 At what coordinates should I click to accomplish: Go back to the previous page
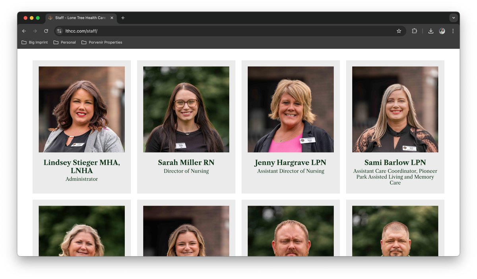tap(24, 31)
